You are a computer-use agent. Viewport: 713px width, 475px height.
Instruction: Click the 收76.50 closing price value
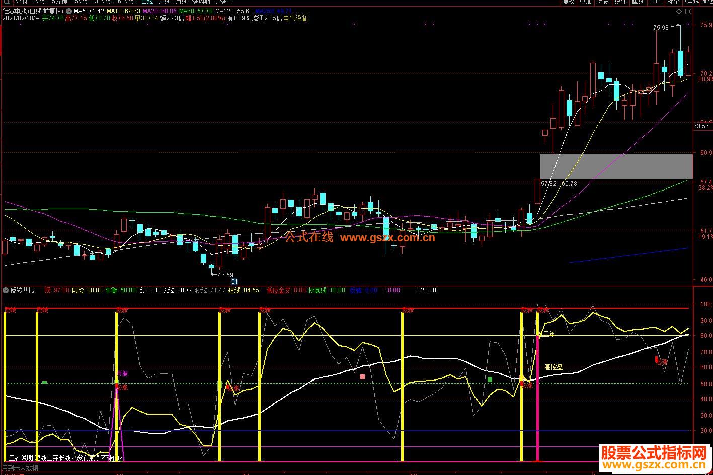[122, 19]
